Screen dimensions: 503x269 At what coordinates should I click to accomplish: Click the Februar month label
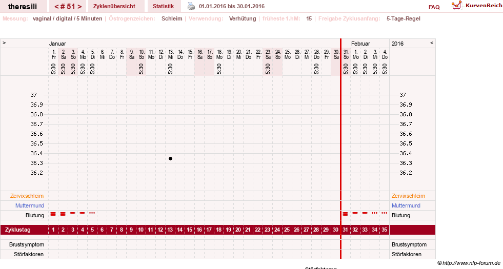[x=360, y=44]
